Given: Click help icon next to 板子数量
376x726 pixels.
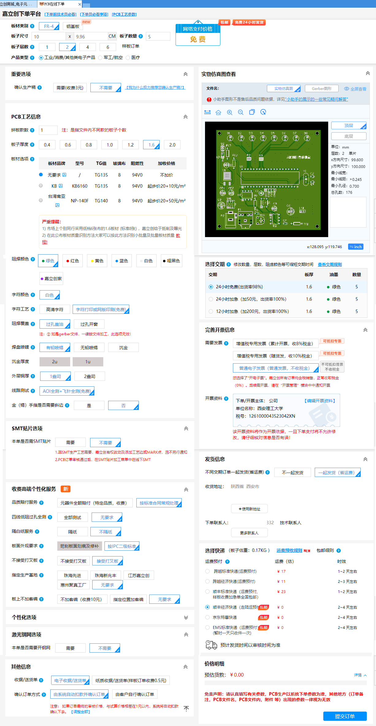Looking at the screenshot, I should (141, 36).
